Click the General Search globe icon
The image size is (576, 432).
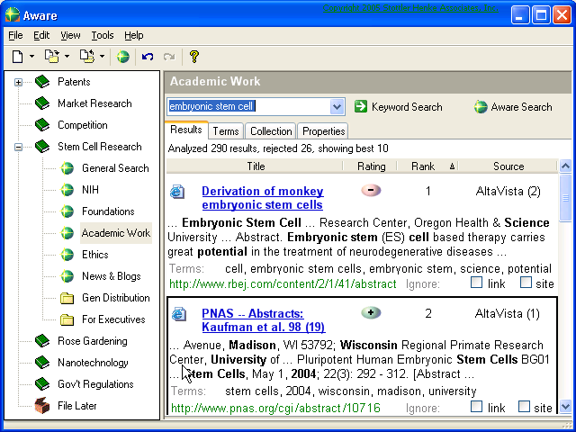pos(67,168)
